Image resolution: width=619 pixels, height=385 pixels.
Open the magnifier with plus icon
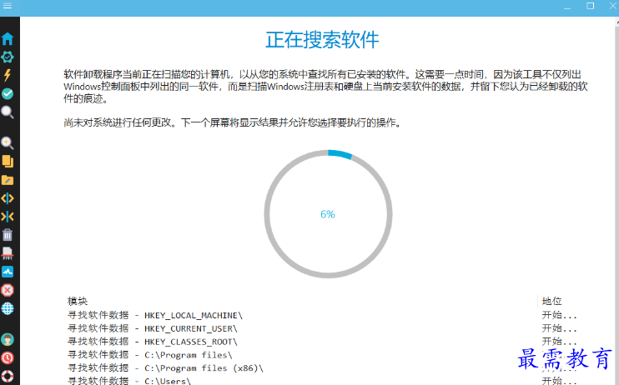(x=8, y=142)
